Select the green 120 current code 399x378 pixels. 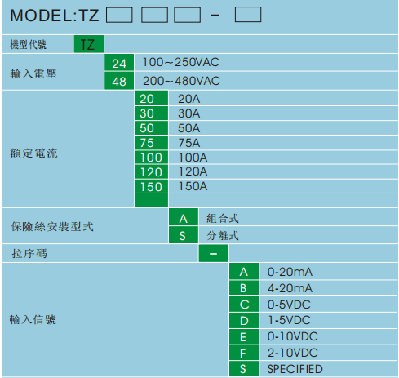click(x=151, y=171)
